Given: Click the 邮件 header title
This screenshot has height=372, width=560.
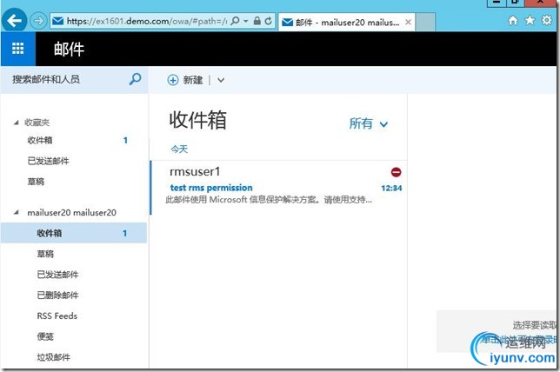Looking at the screenshot, I should [x=69, y=49].
